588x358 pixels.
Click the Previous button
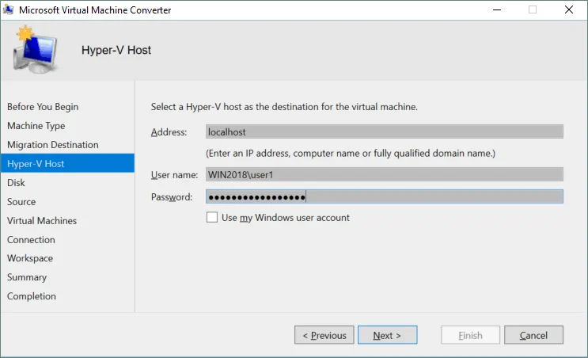tap(324, 335)
